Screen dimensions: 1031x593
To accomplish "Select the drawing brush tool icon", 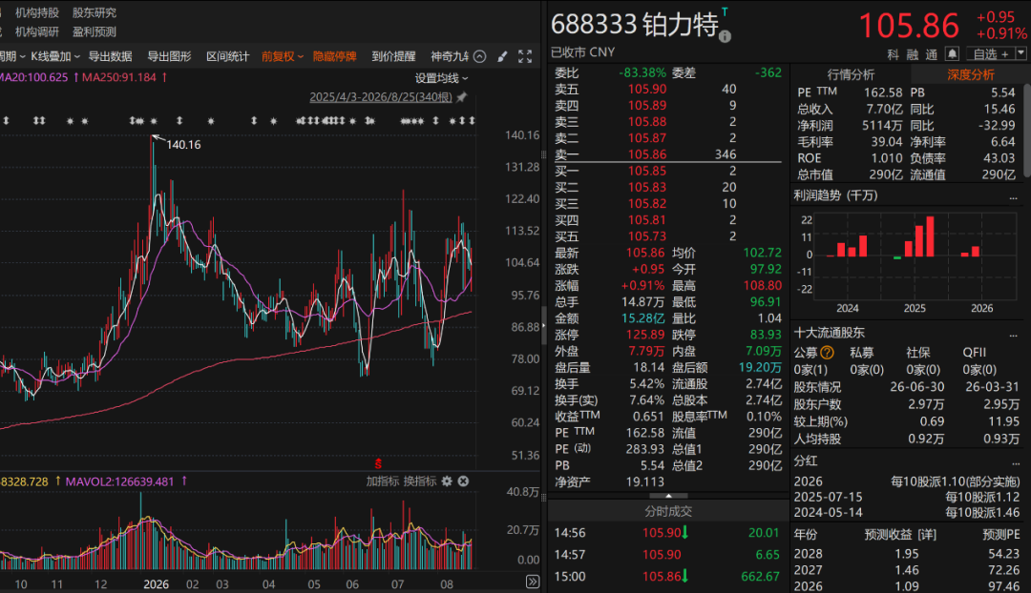I will (x=502, y=56).
